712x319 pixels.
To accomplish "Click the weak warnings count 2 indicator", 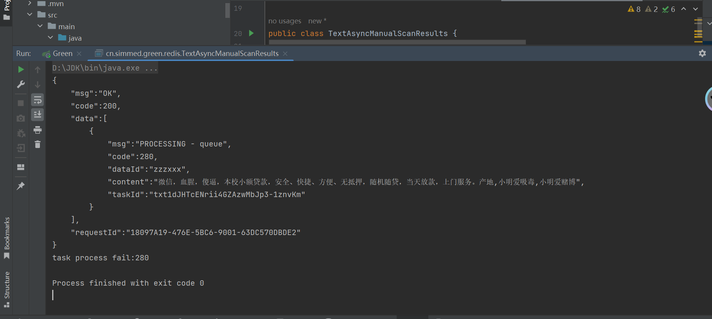I will click(651, 9).
